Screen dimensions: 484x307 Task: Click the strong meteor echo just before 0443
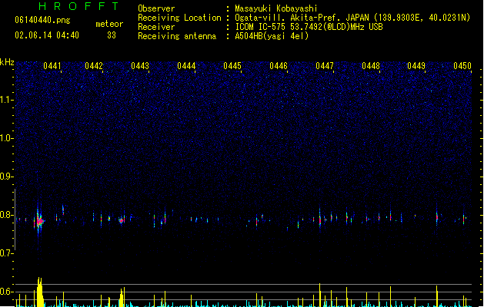122,220
